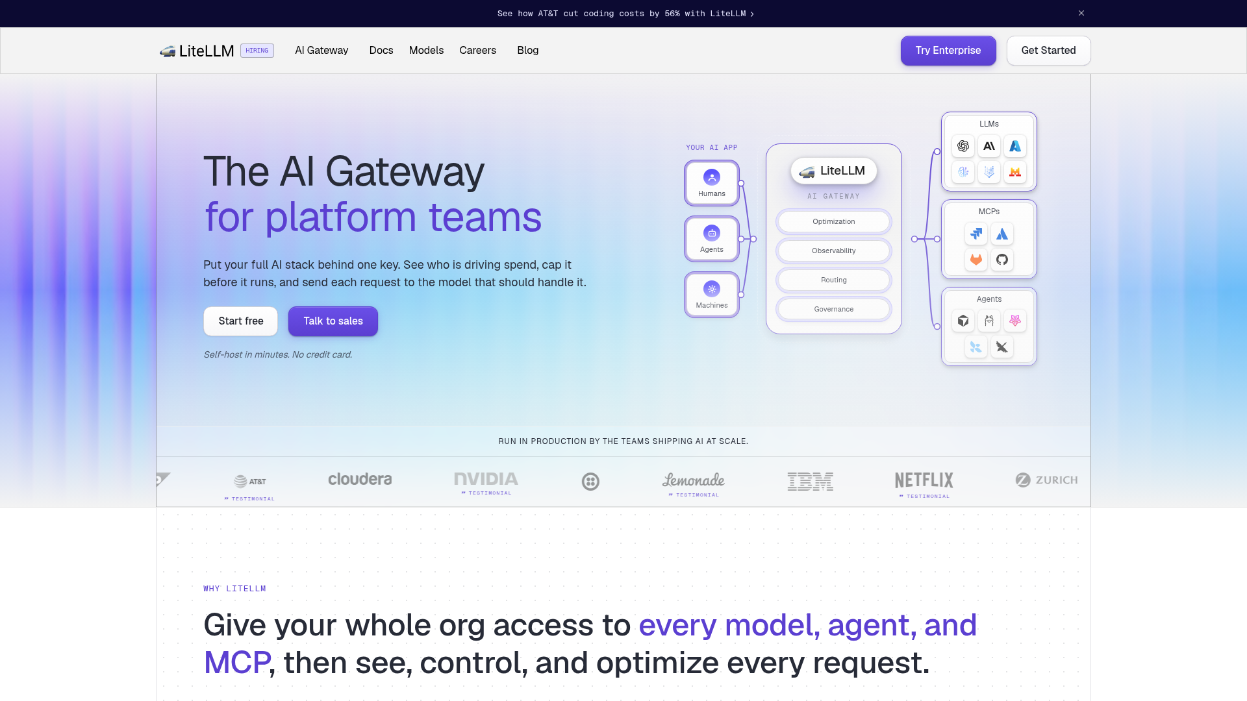Screen dimensions: 1247x701
Task: Select the Routing pill in gateway diagram
Action: (834, 280)
